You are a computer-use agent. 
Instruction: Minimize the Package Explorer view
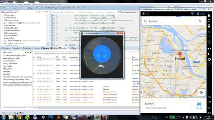pos(44,12)
